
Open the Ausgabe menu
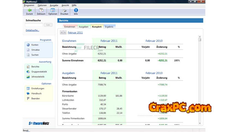click(54, 5)
